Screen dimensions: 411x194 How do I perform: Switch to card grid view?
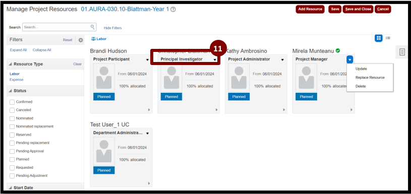tap(379, 38)
